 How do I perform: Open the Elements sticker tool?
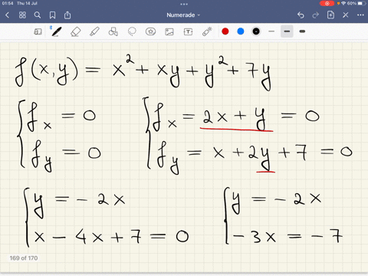[150, 31]
